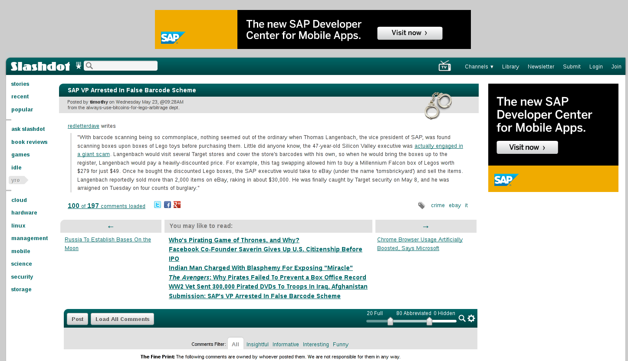Open the crime tag
Screen dimensions: 628x361
(x=438, y=205)
